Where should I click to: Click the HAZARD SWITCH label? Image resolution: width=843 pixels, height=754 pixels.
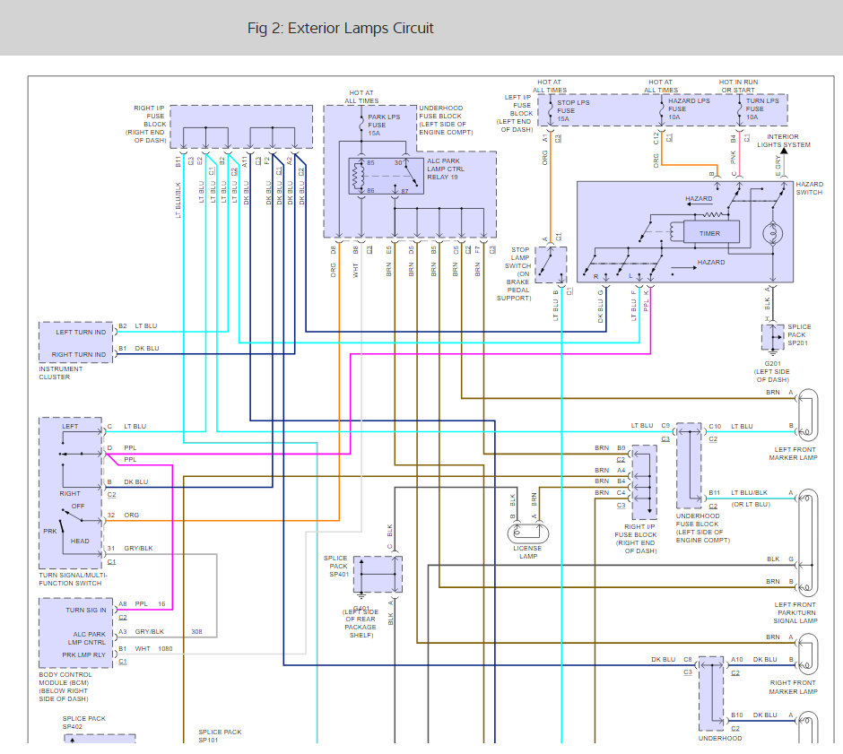pyautogui.click(x=809, y=188)
